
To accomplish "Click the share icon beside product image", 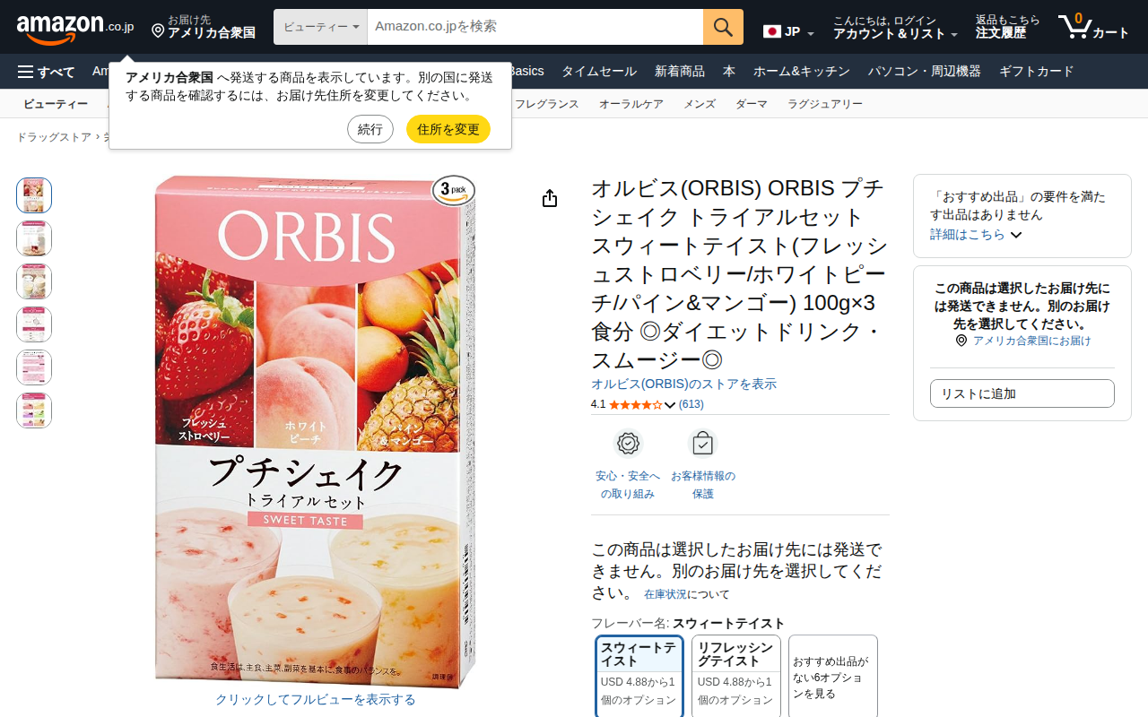I will tap(550, 198).
